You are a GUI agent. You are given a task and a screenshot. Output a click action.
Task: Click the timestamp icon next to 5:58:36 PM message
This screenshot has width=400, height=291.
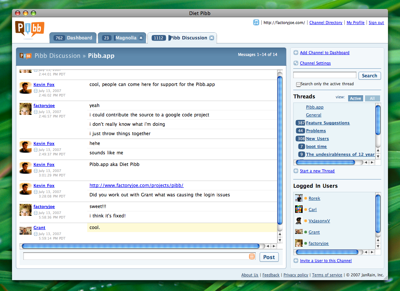pyautogui.click(x=36, y=213)
